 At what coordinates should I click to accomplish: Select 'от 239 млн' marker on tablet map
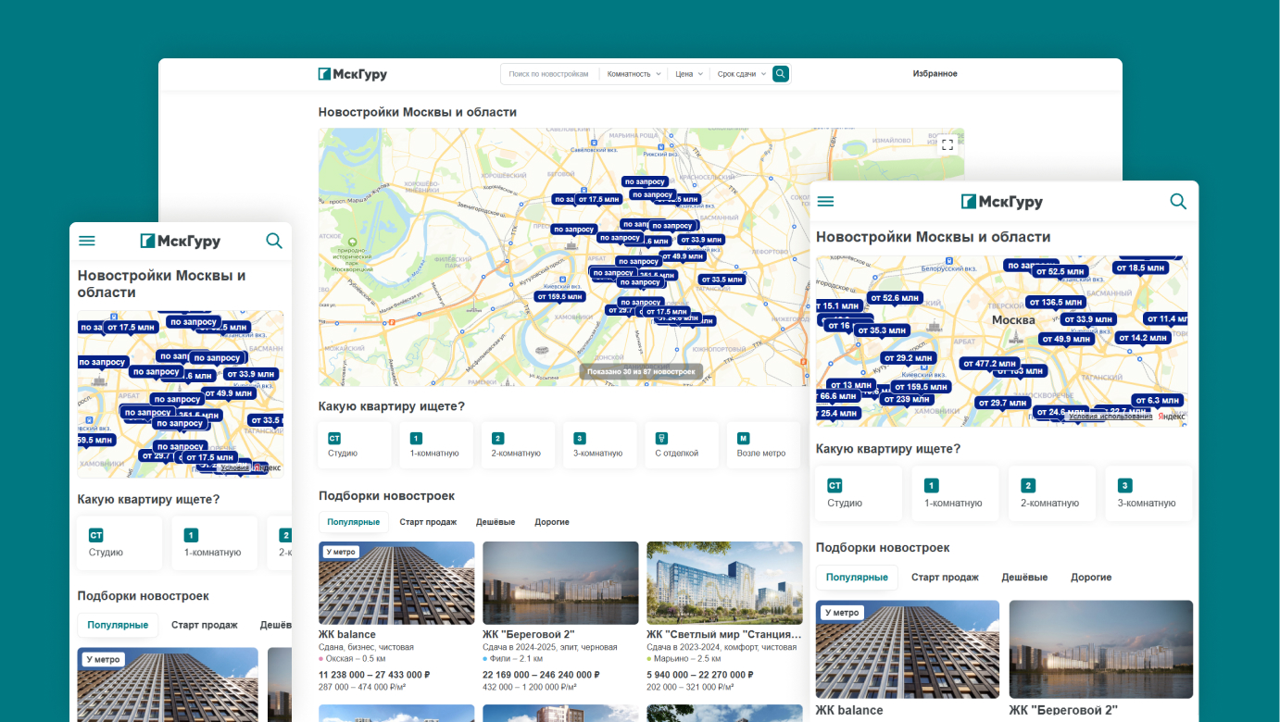pyautogui.click(x=908, y=400)
